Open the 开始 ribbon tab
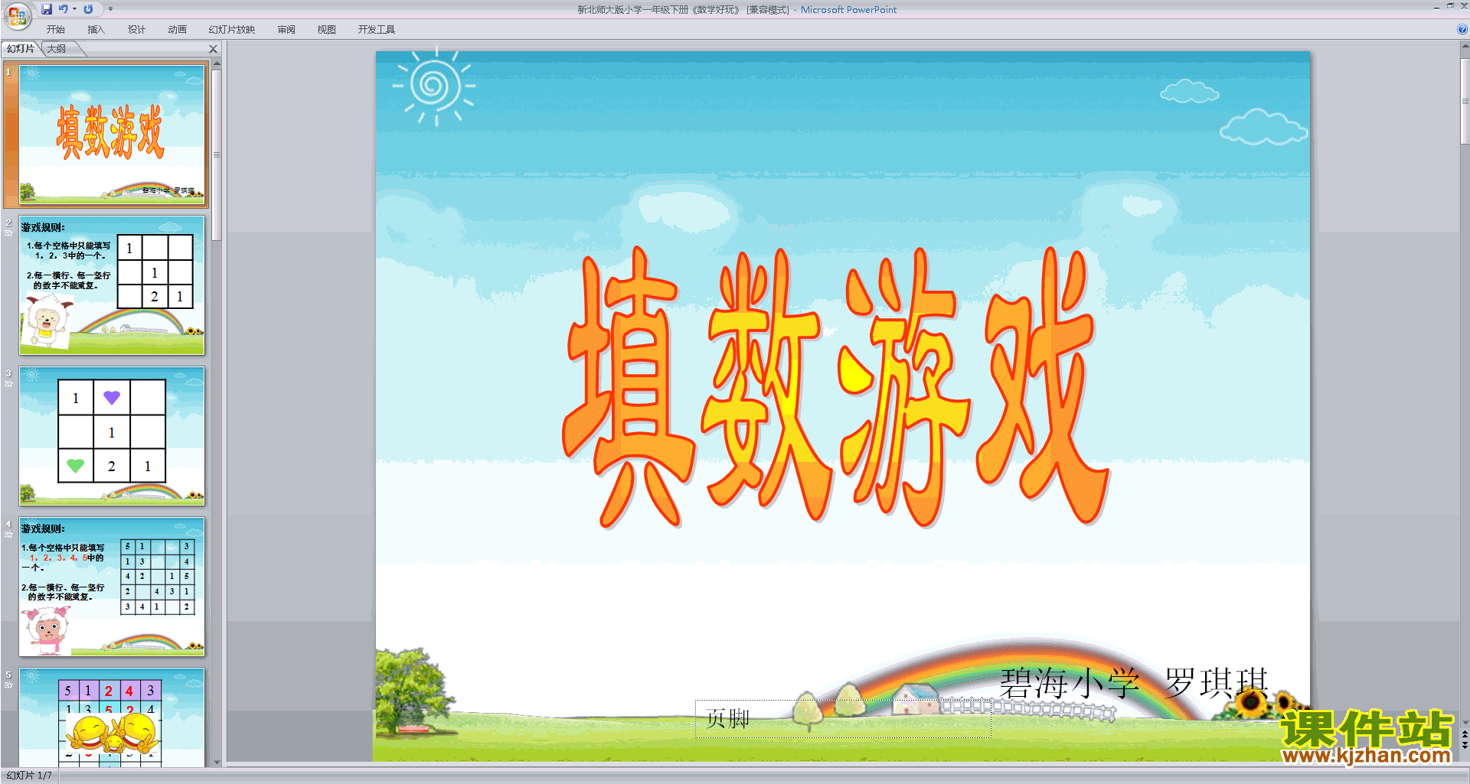 tap(56, 30)
